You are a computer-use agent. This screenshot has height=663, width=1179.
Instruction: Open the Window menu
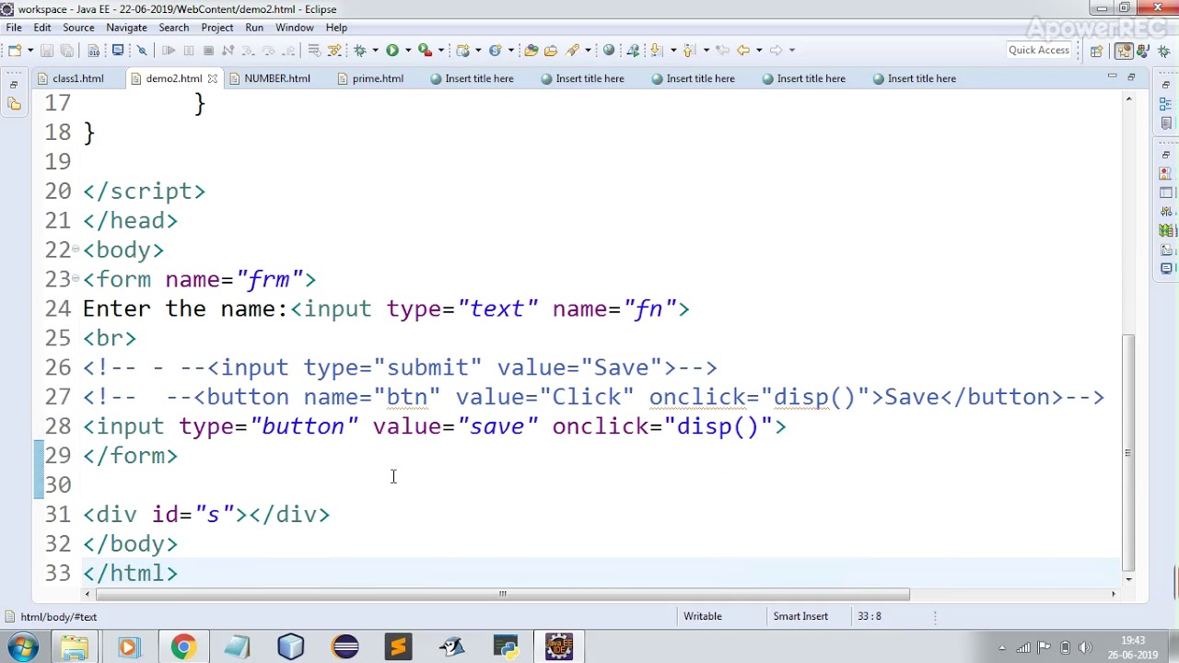(x=295, y=28)
